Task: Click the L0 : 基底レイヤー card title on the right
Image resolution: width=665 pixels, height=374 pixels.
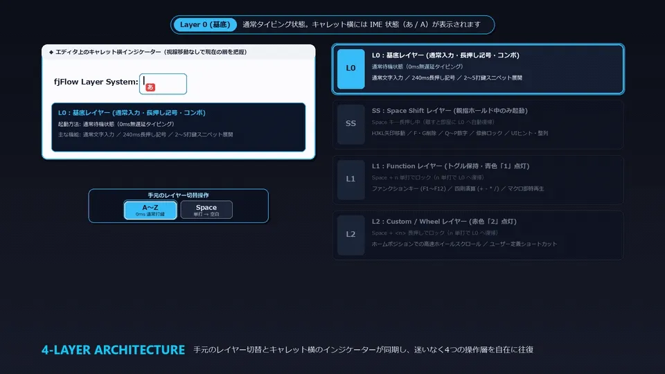Action: click(x=445, y=55)
